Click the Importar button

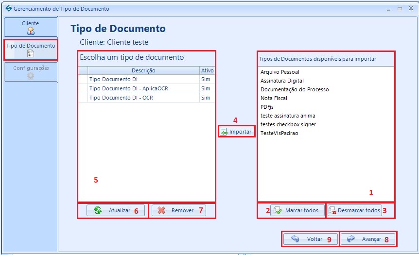pyautogui.click(x=237, y=132)
